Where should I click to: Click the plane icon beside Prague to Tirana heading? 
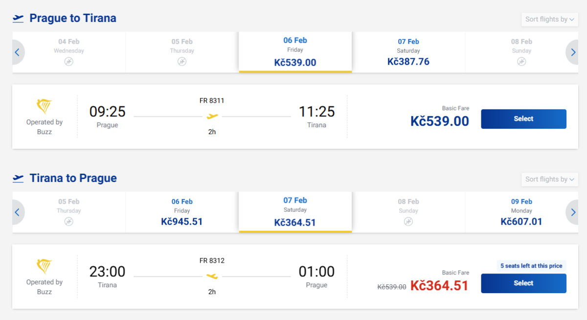18,19
